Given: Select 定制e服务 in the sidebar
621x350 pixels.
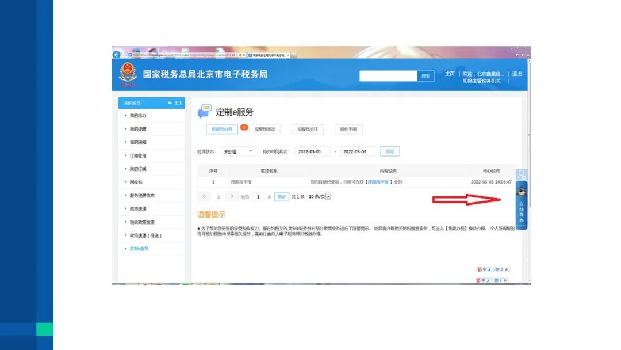Looking at the screenshot, I should click(139, 249).
